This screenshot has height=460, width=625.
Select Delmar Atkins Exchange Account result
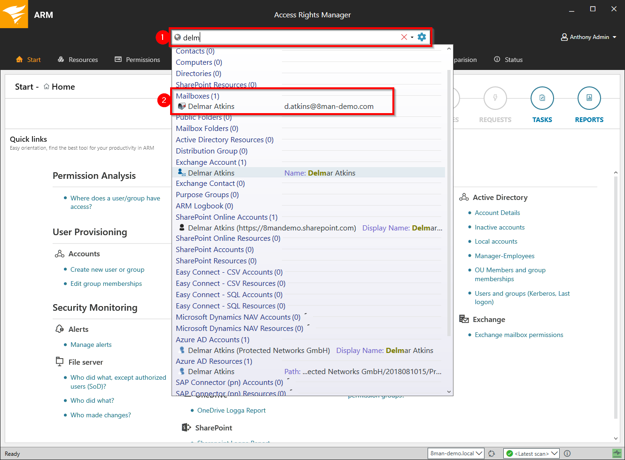[309, 173]
